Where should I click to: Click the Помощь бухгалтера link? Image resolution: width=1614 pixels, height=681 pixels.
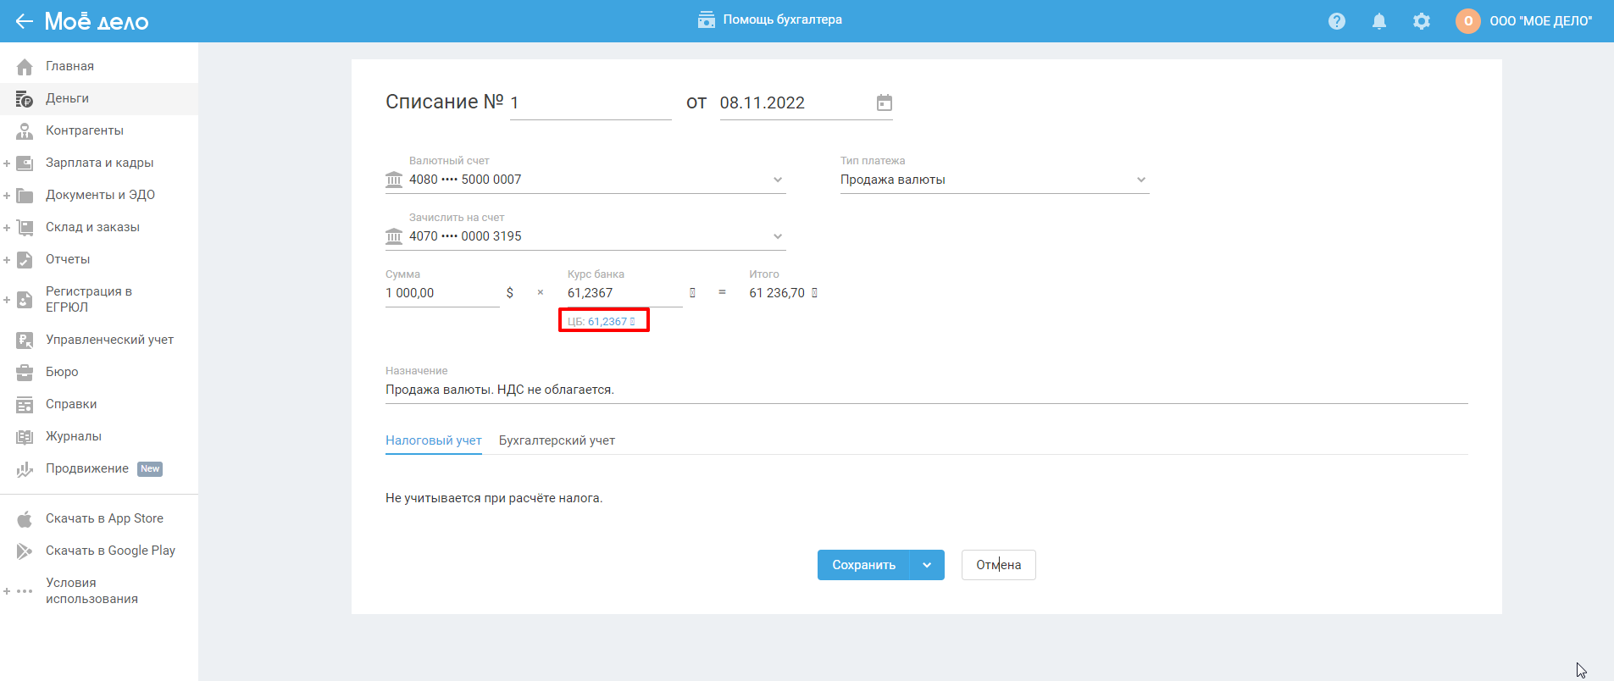tap(782, 19)
